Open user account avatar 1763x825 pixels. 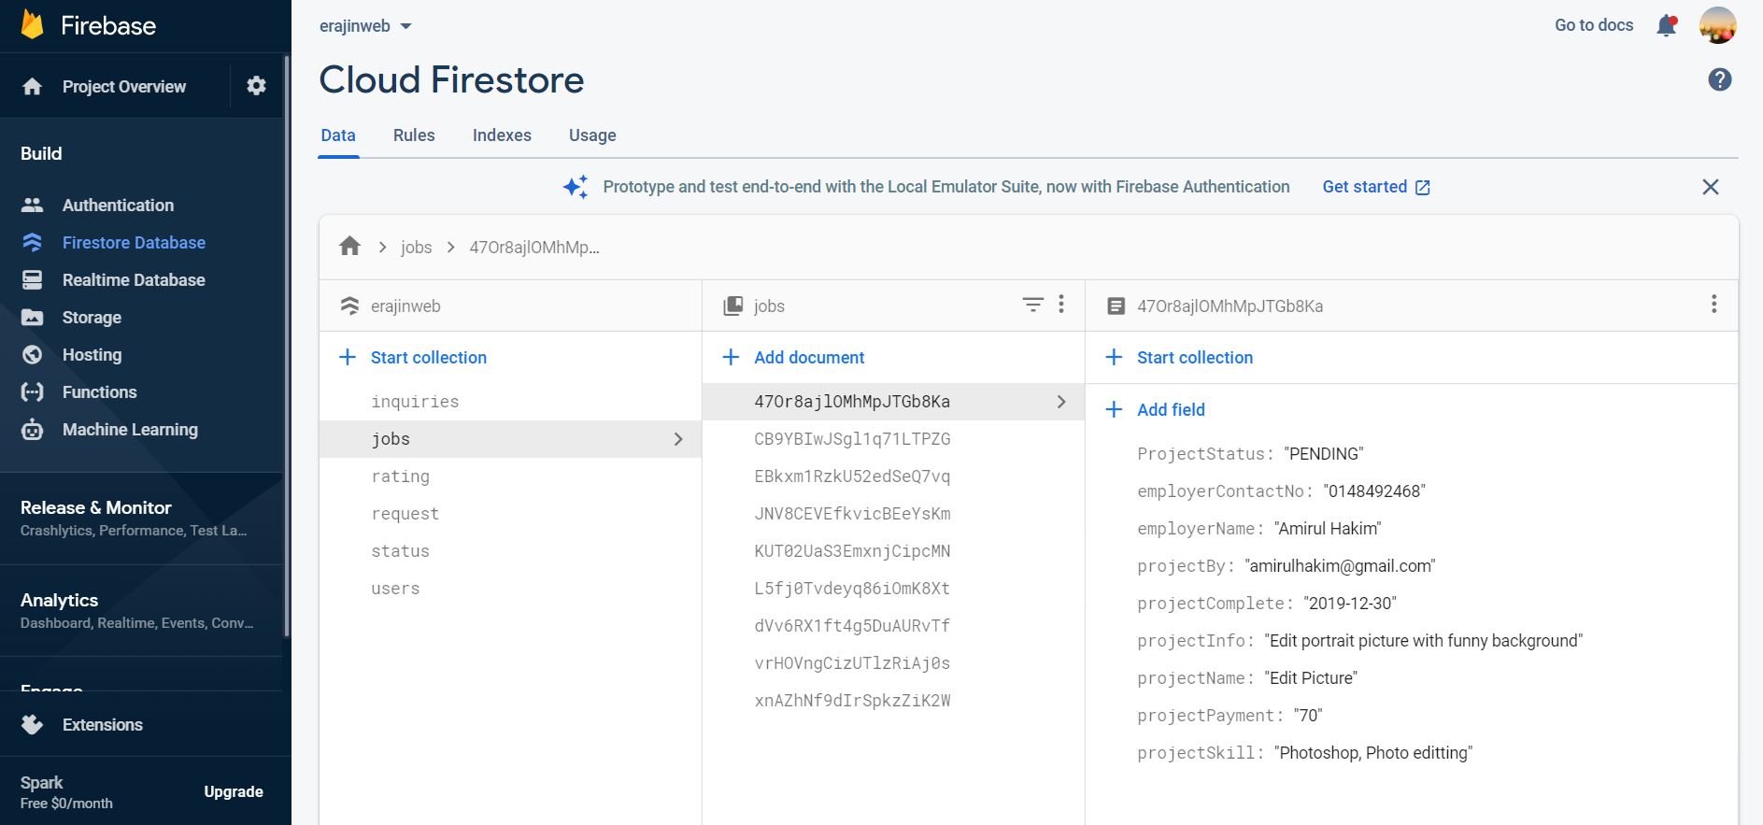coord(1717,25)
